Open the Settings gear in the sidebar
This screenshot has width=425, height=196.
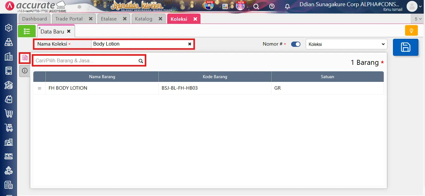[8, 28]
